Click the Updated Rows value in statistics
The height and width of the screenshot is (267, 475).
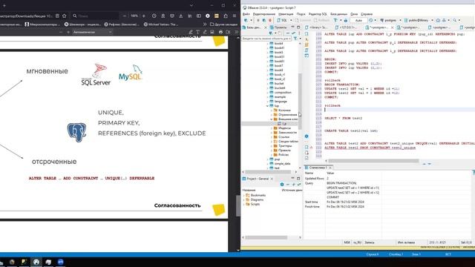coord(328,178)
